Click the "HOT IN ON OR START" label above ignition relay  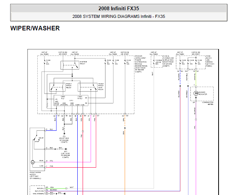(63, 53)
